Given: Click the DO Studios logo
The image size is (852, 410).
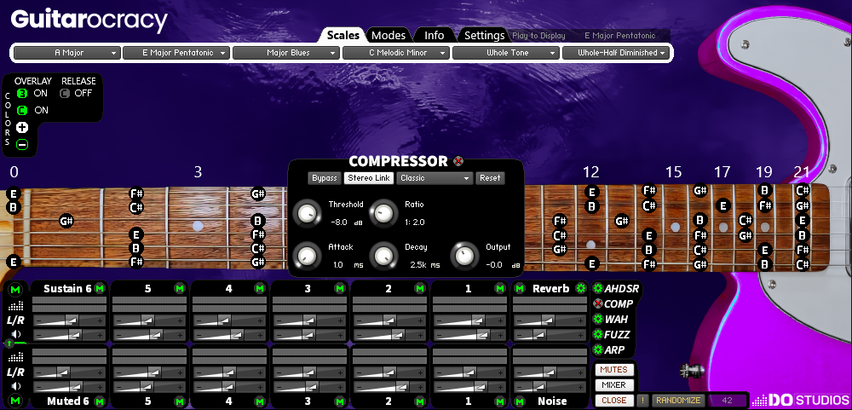Looking at the screenshot, I should [801, 401].
